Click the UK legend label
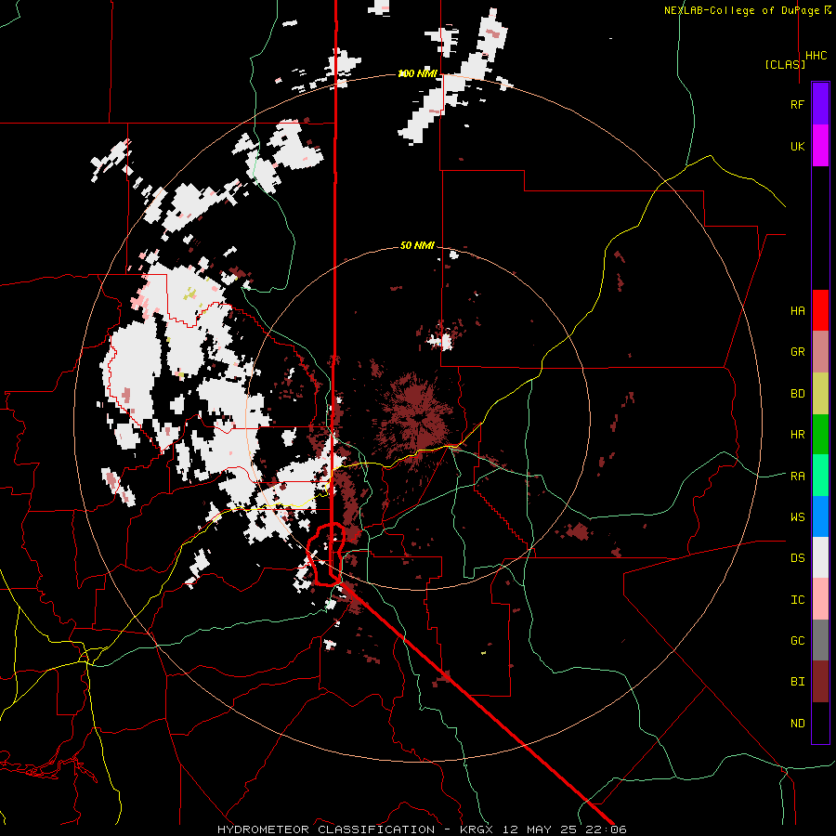Viewport: 836px width, 836px height. pos(797,146)
